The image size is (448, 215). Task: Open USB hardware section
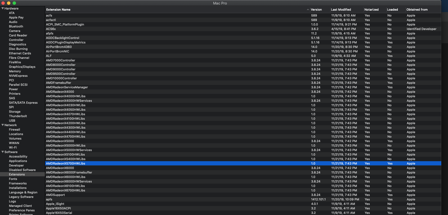tap(12, 121)
